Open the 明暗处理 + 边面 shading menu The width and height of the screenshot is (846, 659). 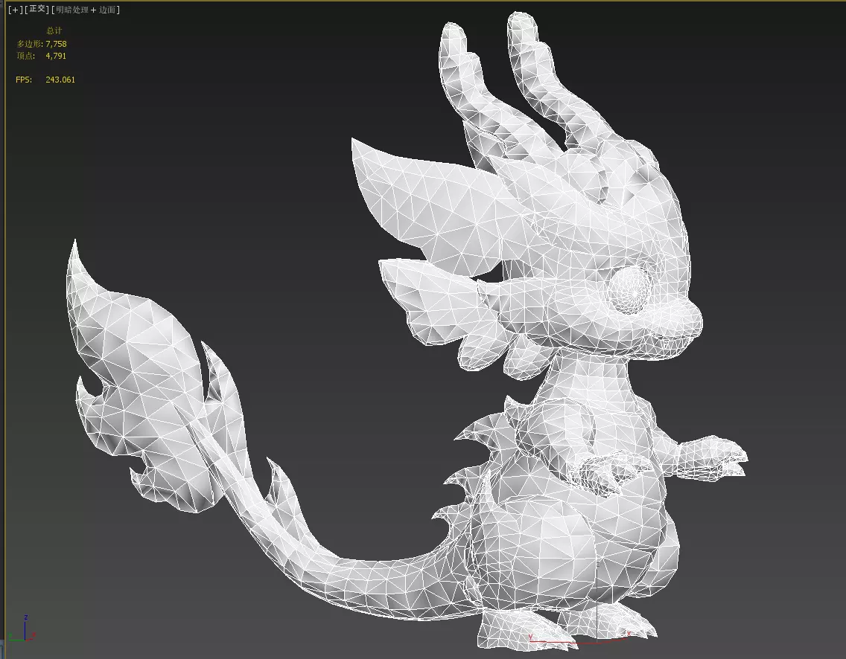tap(85, 10)
